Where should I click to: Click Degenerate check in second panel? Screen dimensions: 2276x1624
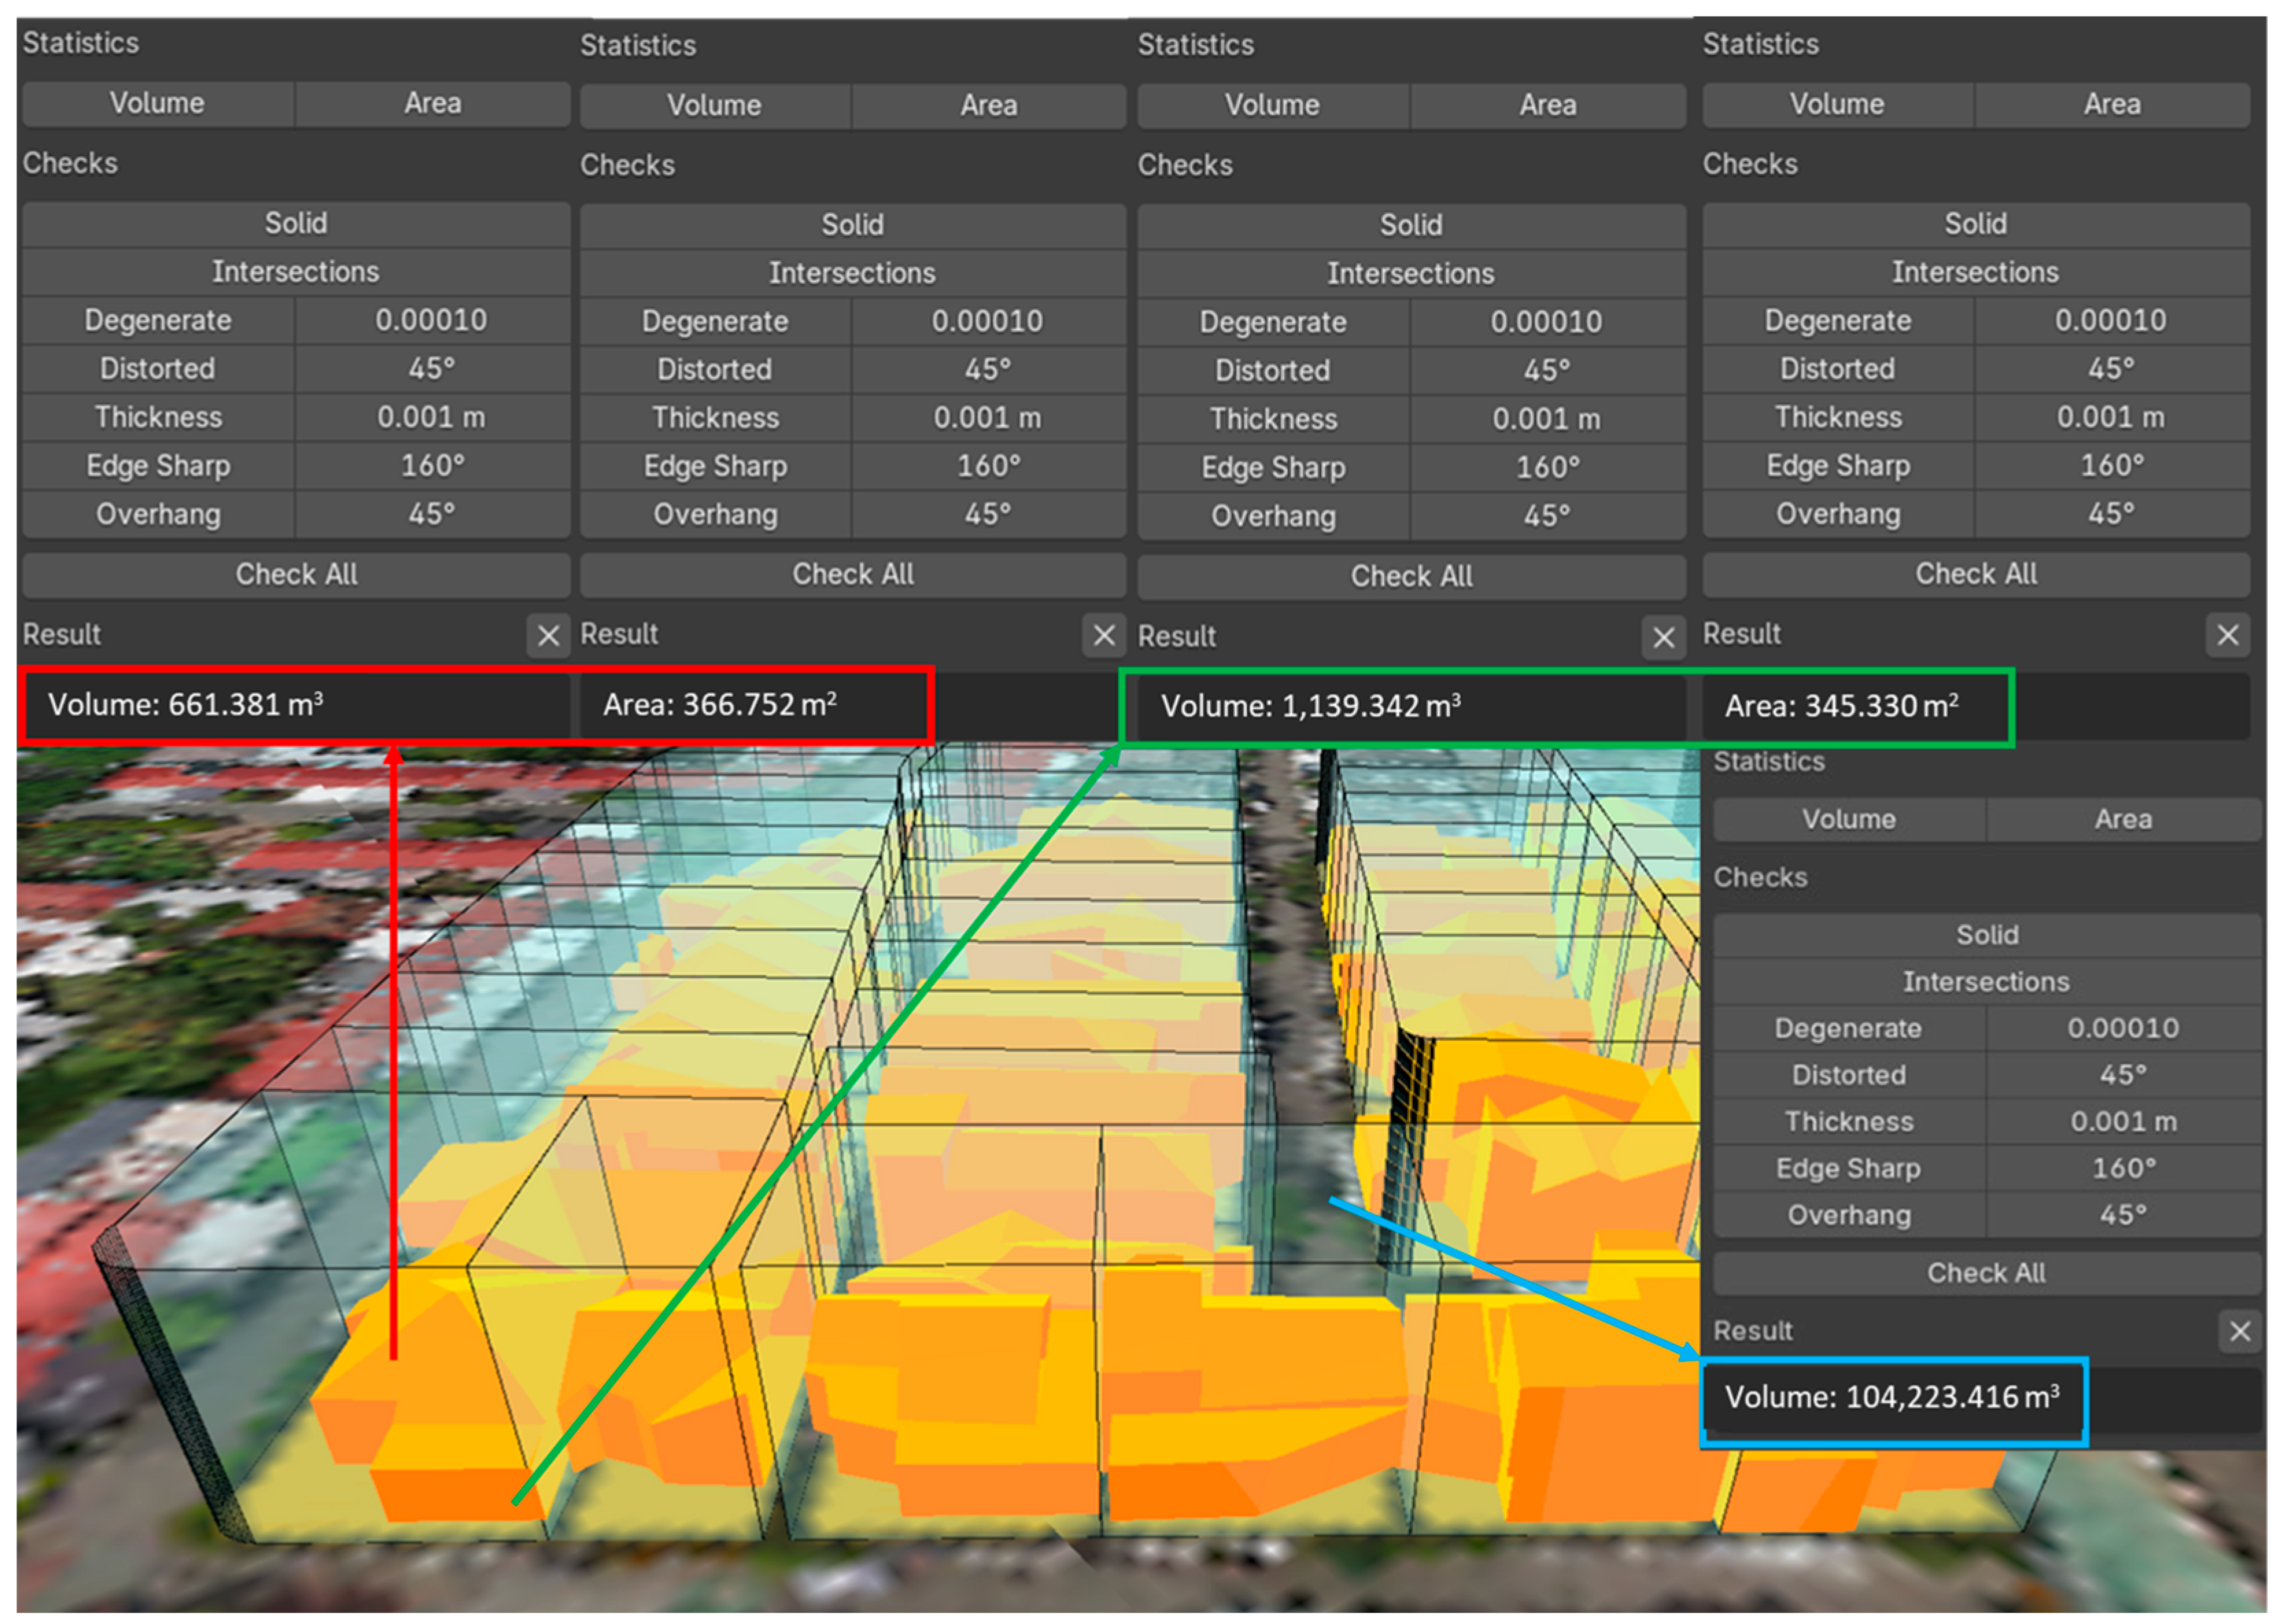[x=714, y=322]
